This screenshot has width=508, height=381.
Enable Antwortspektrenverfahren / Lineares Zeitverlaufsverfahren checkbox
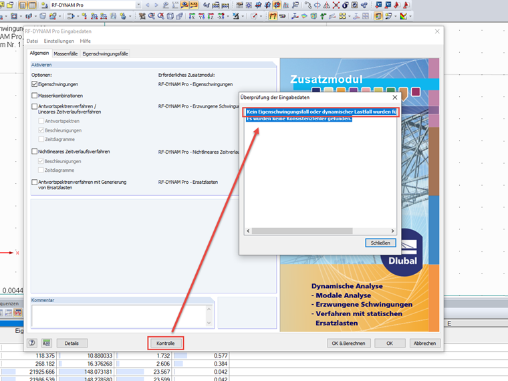point(35,106)
